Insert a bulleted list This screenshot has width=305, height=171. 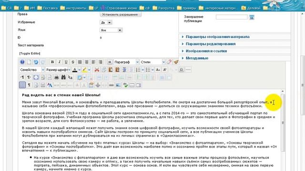coord(148,70)
